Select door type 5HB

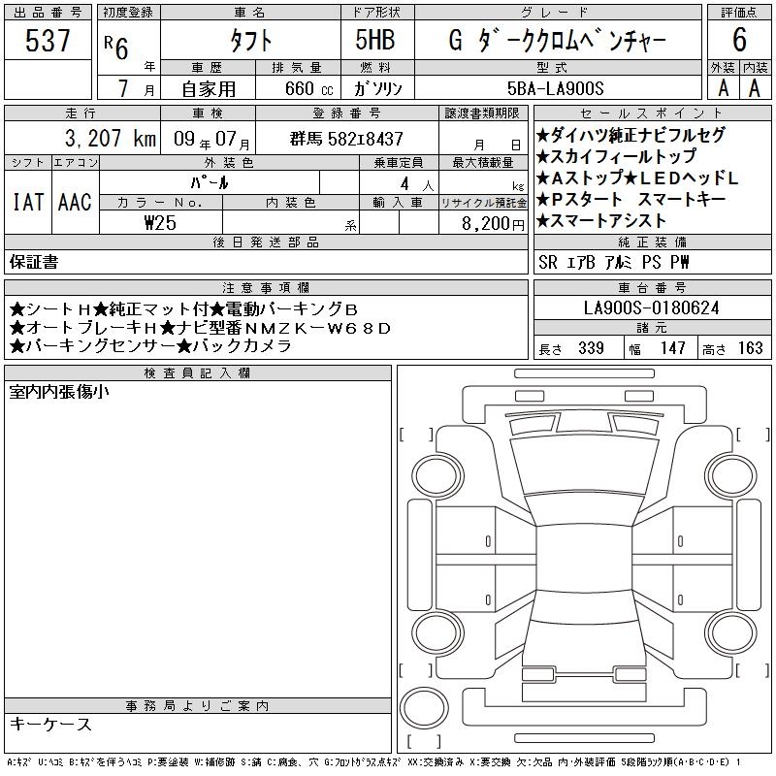[x=375, y=40]
